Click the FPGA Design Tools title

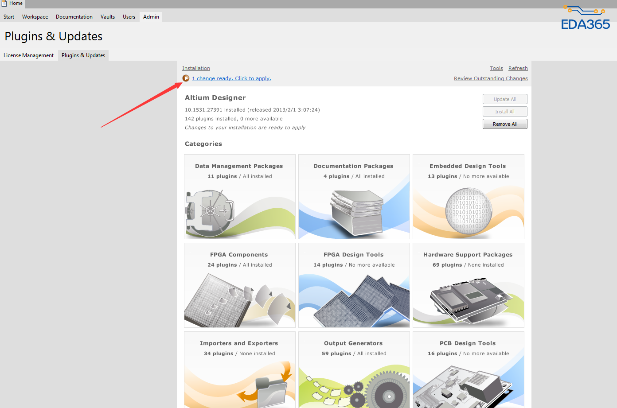pos(354,255)
